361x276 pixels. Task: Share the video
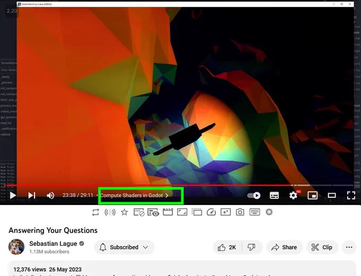(284, 247)
